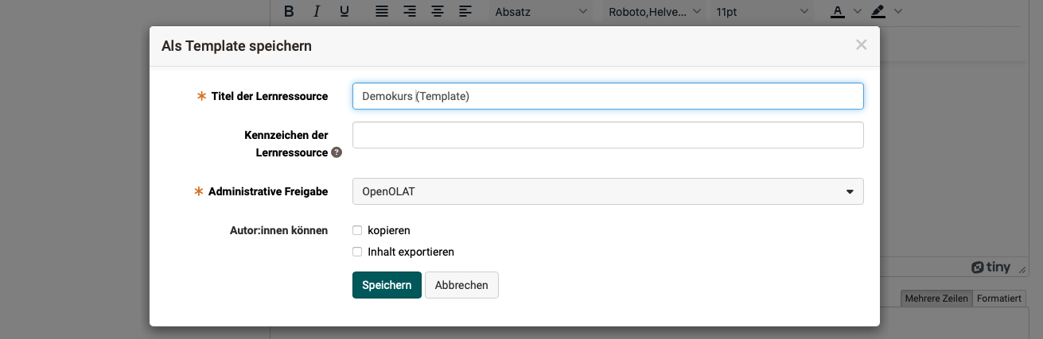This screenshot has height=339, width=1043.
Task: Open the 11pt font size dropdown
Action: tap(762, 11)
